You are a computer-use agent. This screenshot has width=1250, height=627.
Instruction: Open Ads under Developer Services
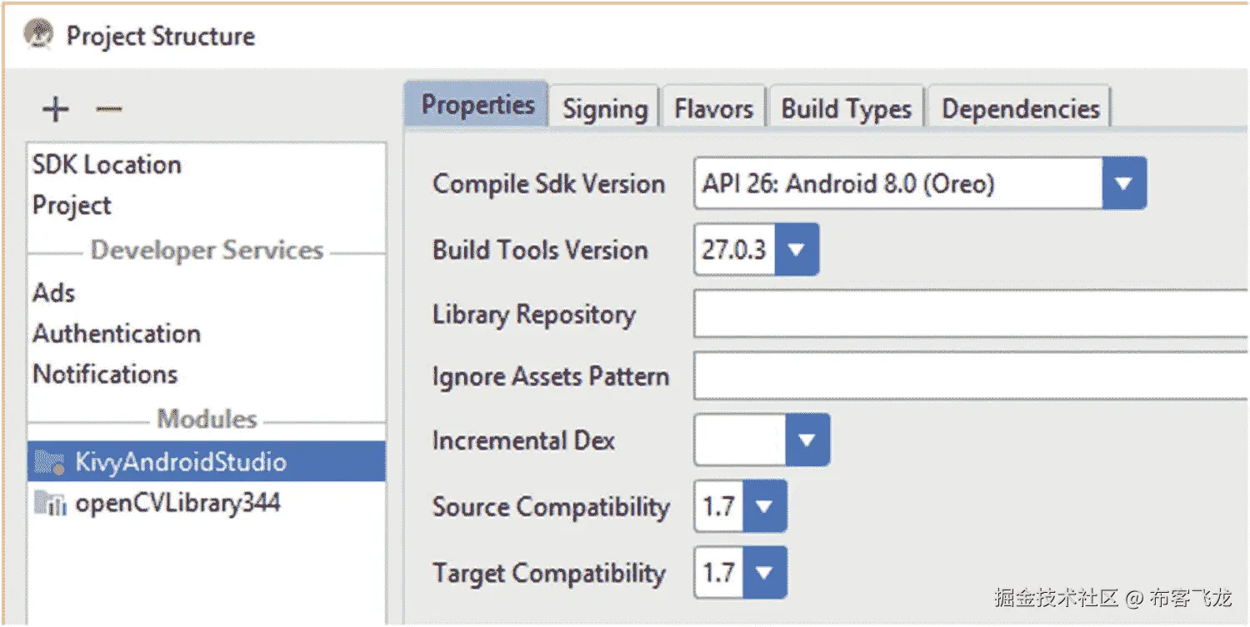coord(54,293)
